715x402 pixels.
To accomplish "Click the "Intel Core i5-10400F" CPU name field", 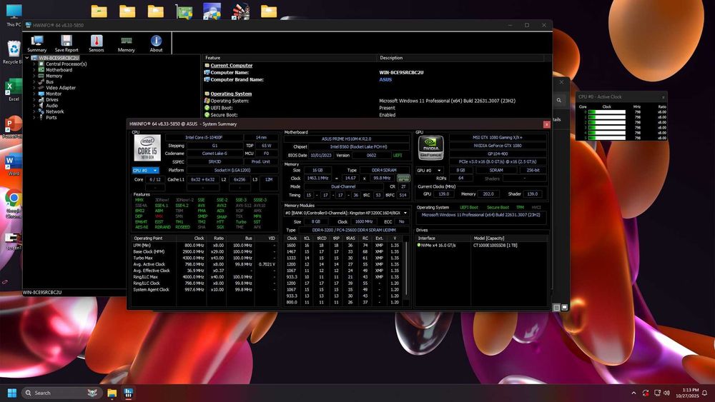I will [x=204, y=137].
